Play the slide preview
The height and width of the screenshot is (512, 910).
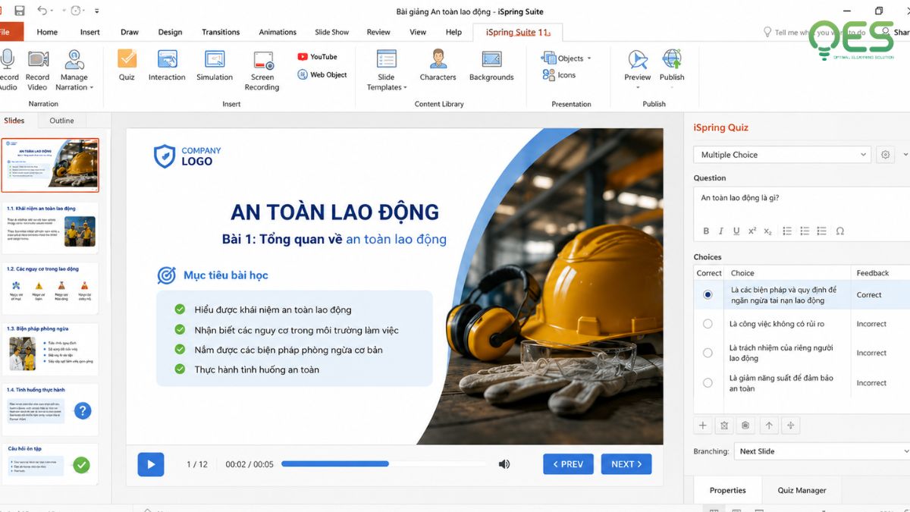pos(151,464)
